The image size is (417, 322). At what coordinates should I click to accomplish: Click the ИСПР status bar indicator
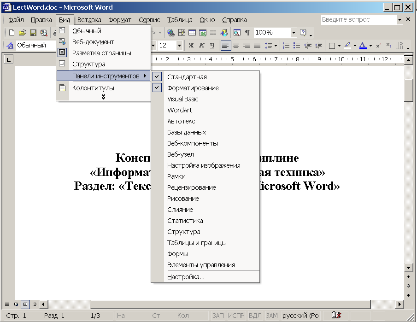(236, 316)
